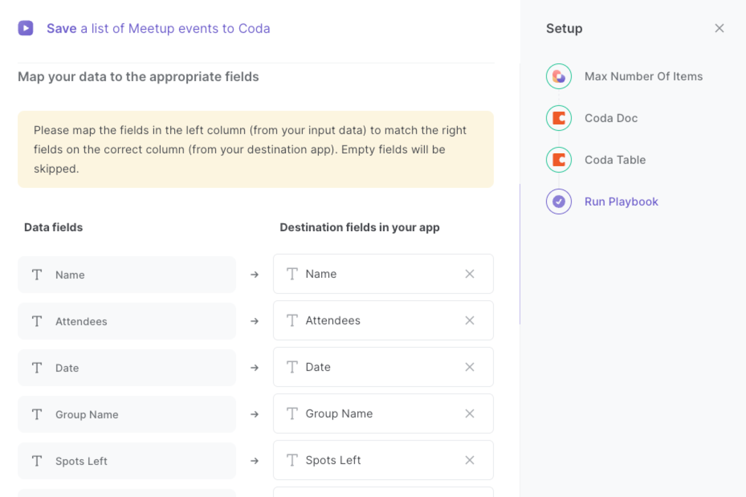The width and height of the screenshot is (746, 497).
Task: Click the 'Destination fields in your app' header
Action: pyautogui.click(x=359, y=228)
